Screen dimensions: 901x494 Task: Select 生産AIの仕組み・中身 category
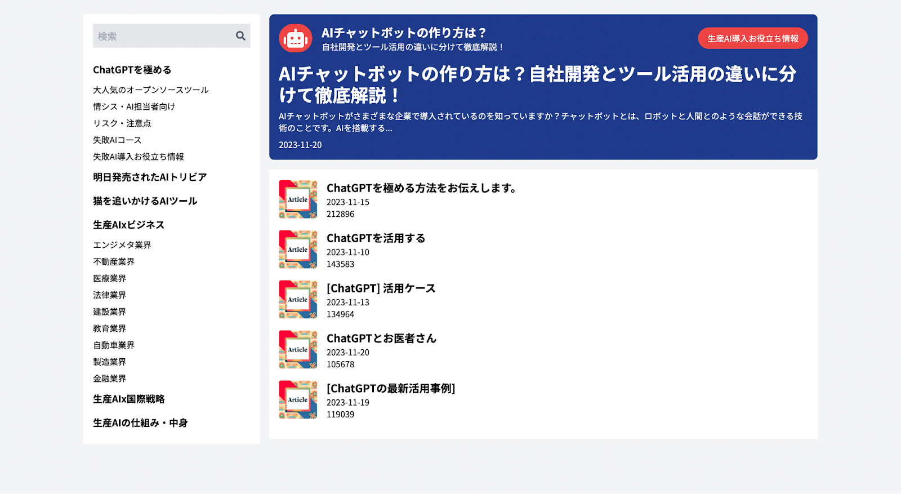[140, 423]
